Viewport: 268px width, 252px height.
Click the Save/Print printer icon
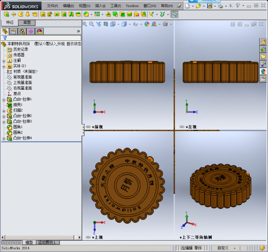(x=221, y=6)
